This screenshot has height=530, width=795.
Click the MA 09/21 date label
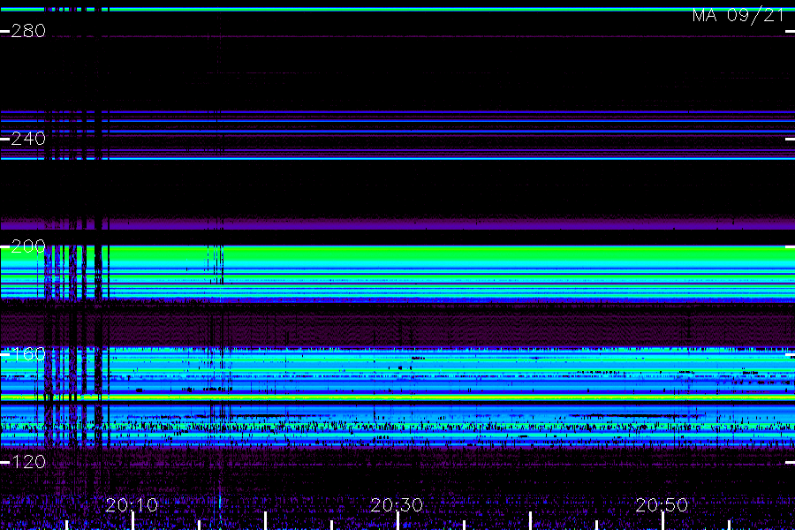coord(738,15)
